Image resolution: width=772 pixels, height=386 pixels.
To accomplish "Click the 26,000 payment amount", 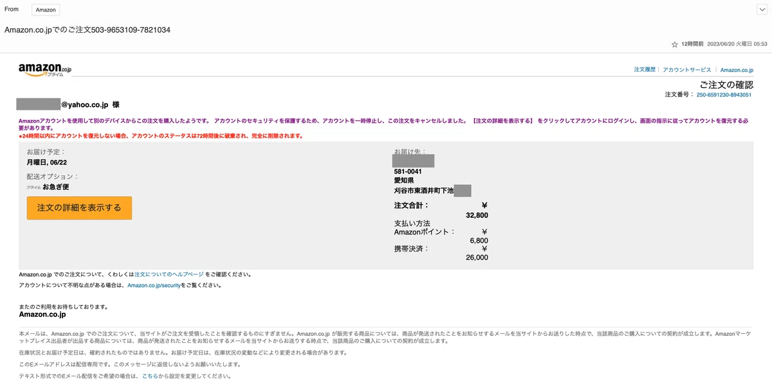I will (x=477, y=258).
